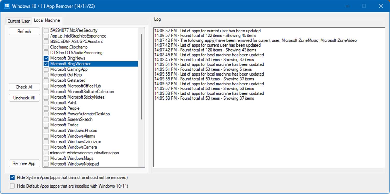
Task: Check the Microsoft.WindowsAlarms checkbox
Action: [46, 136]
